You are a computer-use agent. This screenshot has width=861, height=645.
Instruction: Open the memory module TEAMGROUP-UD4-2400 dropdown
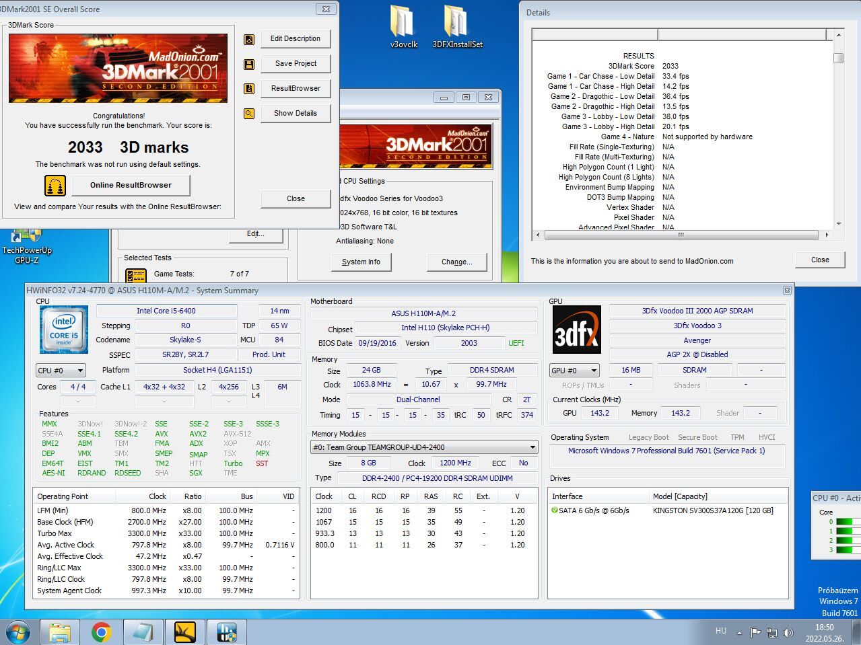click(424, 447)
